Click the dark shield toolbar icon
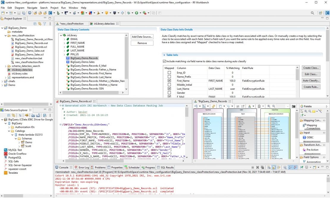330x198 pixels. 114,13
